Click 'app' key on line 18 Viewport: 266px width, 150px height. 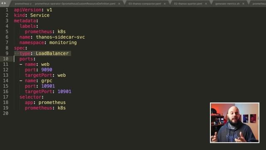point(29,102)
